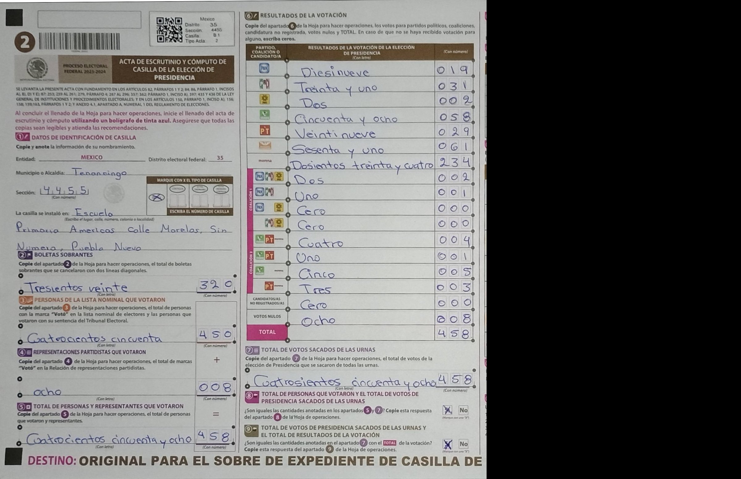Click the handwritten Tenancingo municipality
This screenshot has width=741, height=479.
100,173
